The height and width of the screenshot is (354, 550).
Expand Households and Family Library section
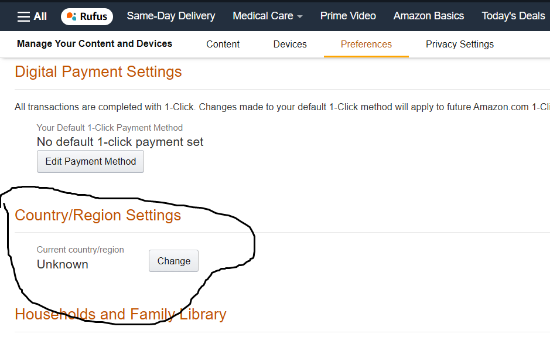coord(121,315)
